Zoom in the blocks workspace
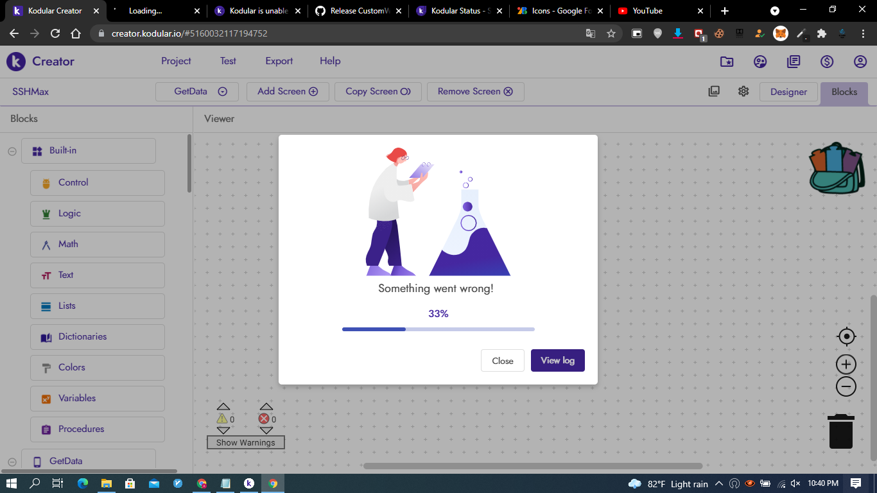The width and height of the screenshot is (877, 493). click(846, 365)
